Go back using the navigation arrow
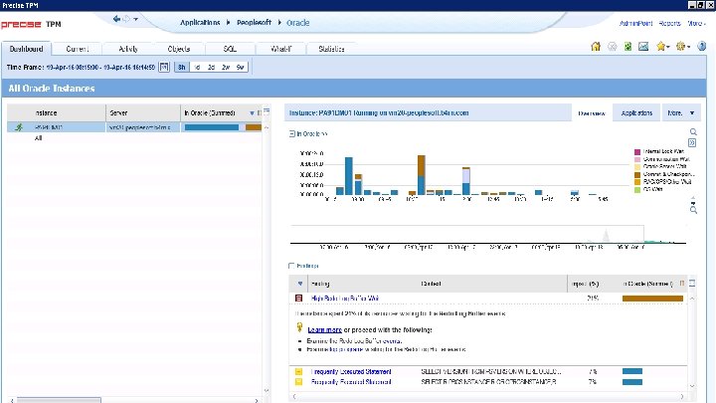Screen dimensions: 716x403 (x=116, y=19)
